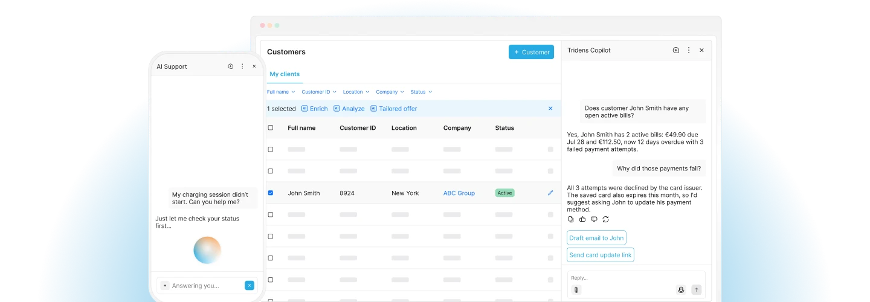The image size is (870, 302).
Task: Close the AI Support phone chat
Action: click(x=254, y=66)
